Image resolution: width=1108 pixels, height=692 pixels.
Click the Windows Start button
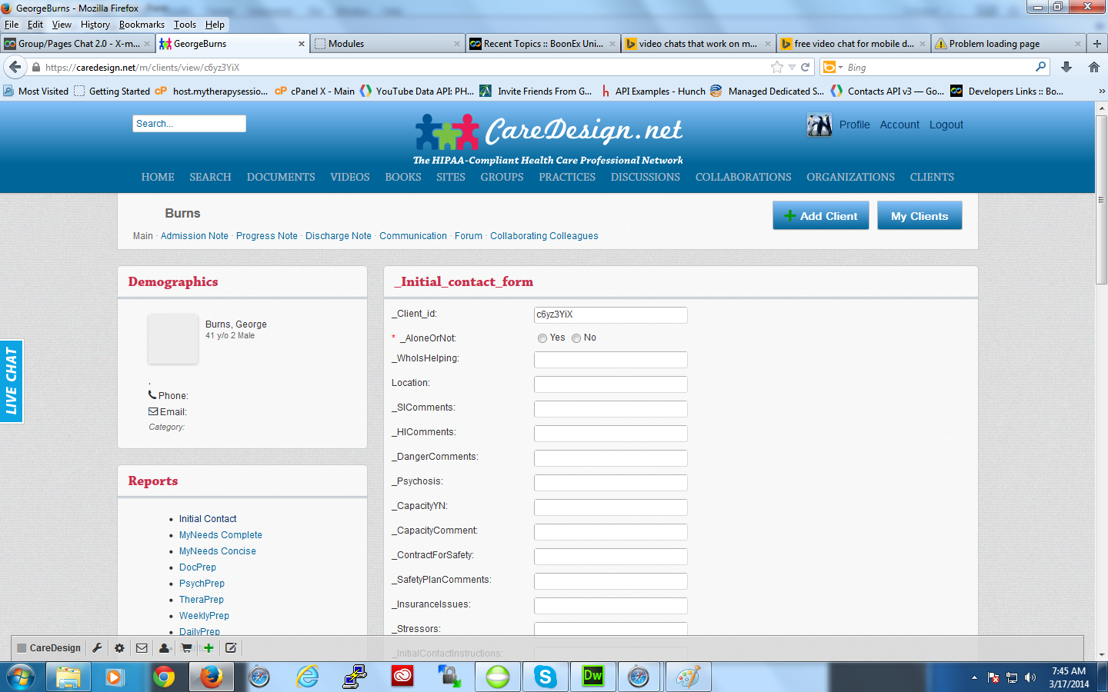point(21,677)
